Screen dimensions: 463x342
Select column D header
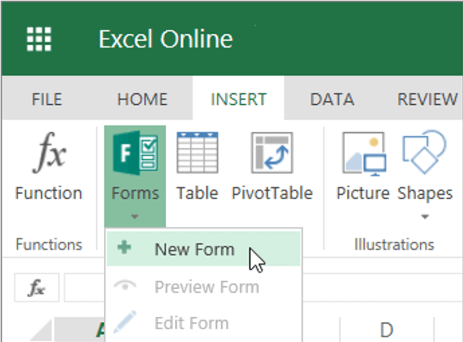[387, 330]
